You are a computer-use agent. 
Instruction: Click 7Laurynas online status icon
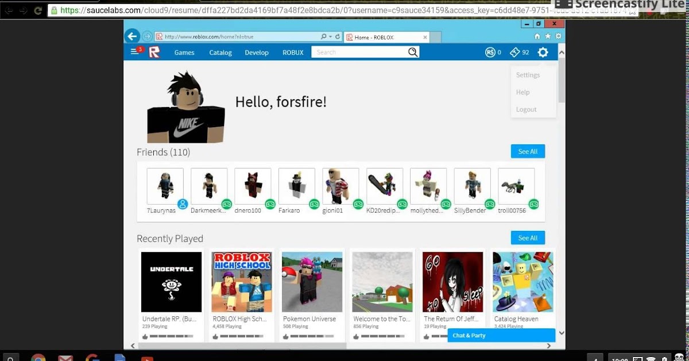[x=183, y=204]
